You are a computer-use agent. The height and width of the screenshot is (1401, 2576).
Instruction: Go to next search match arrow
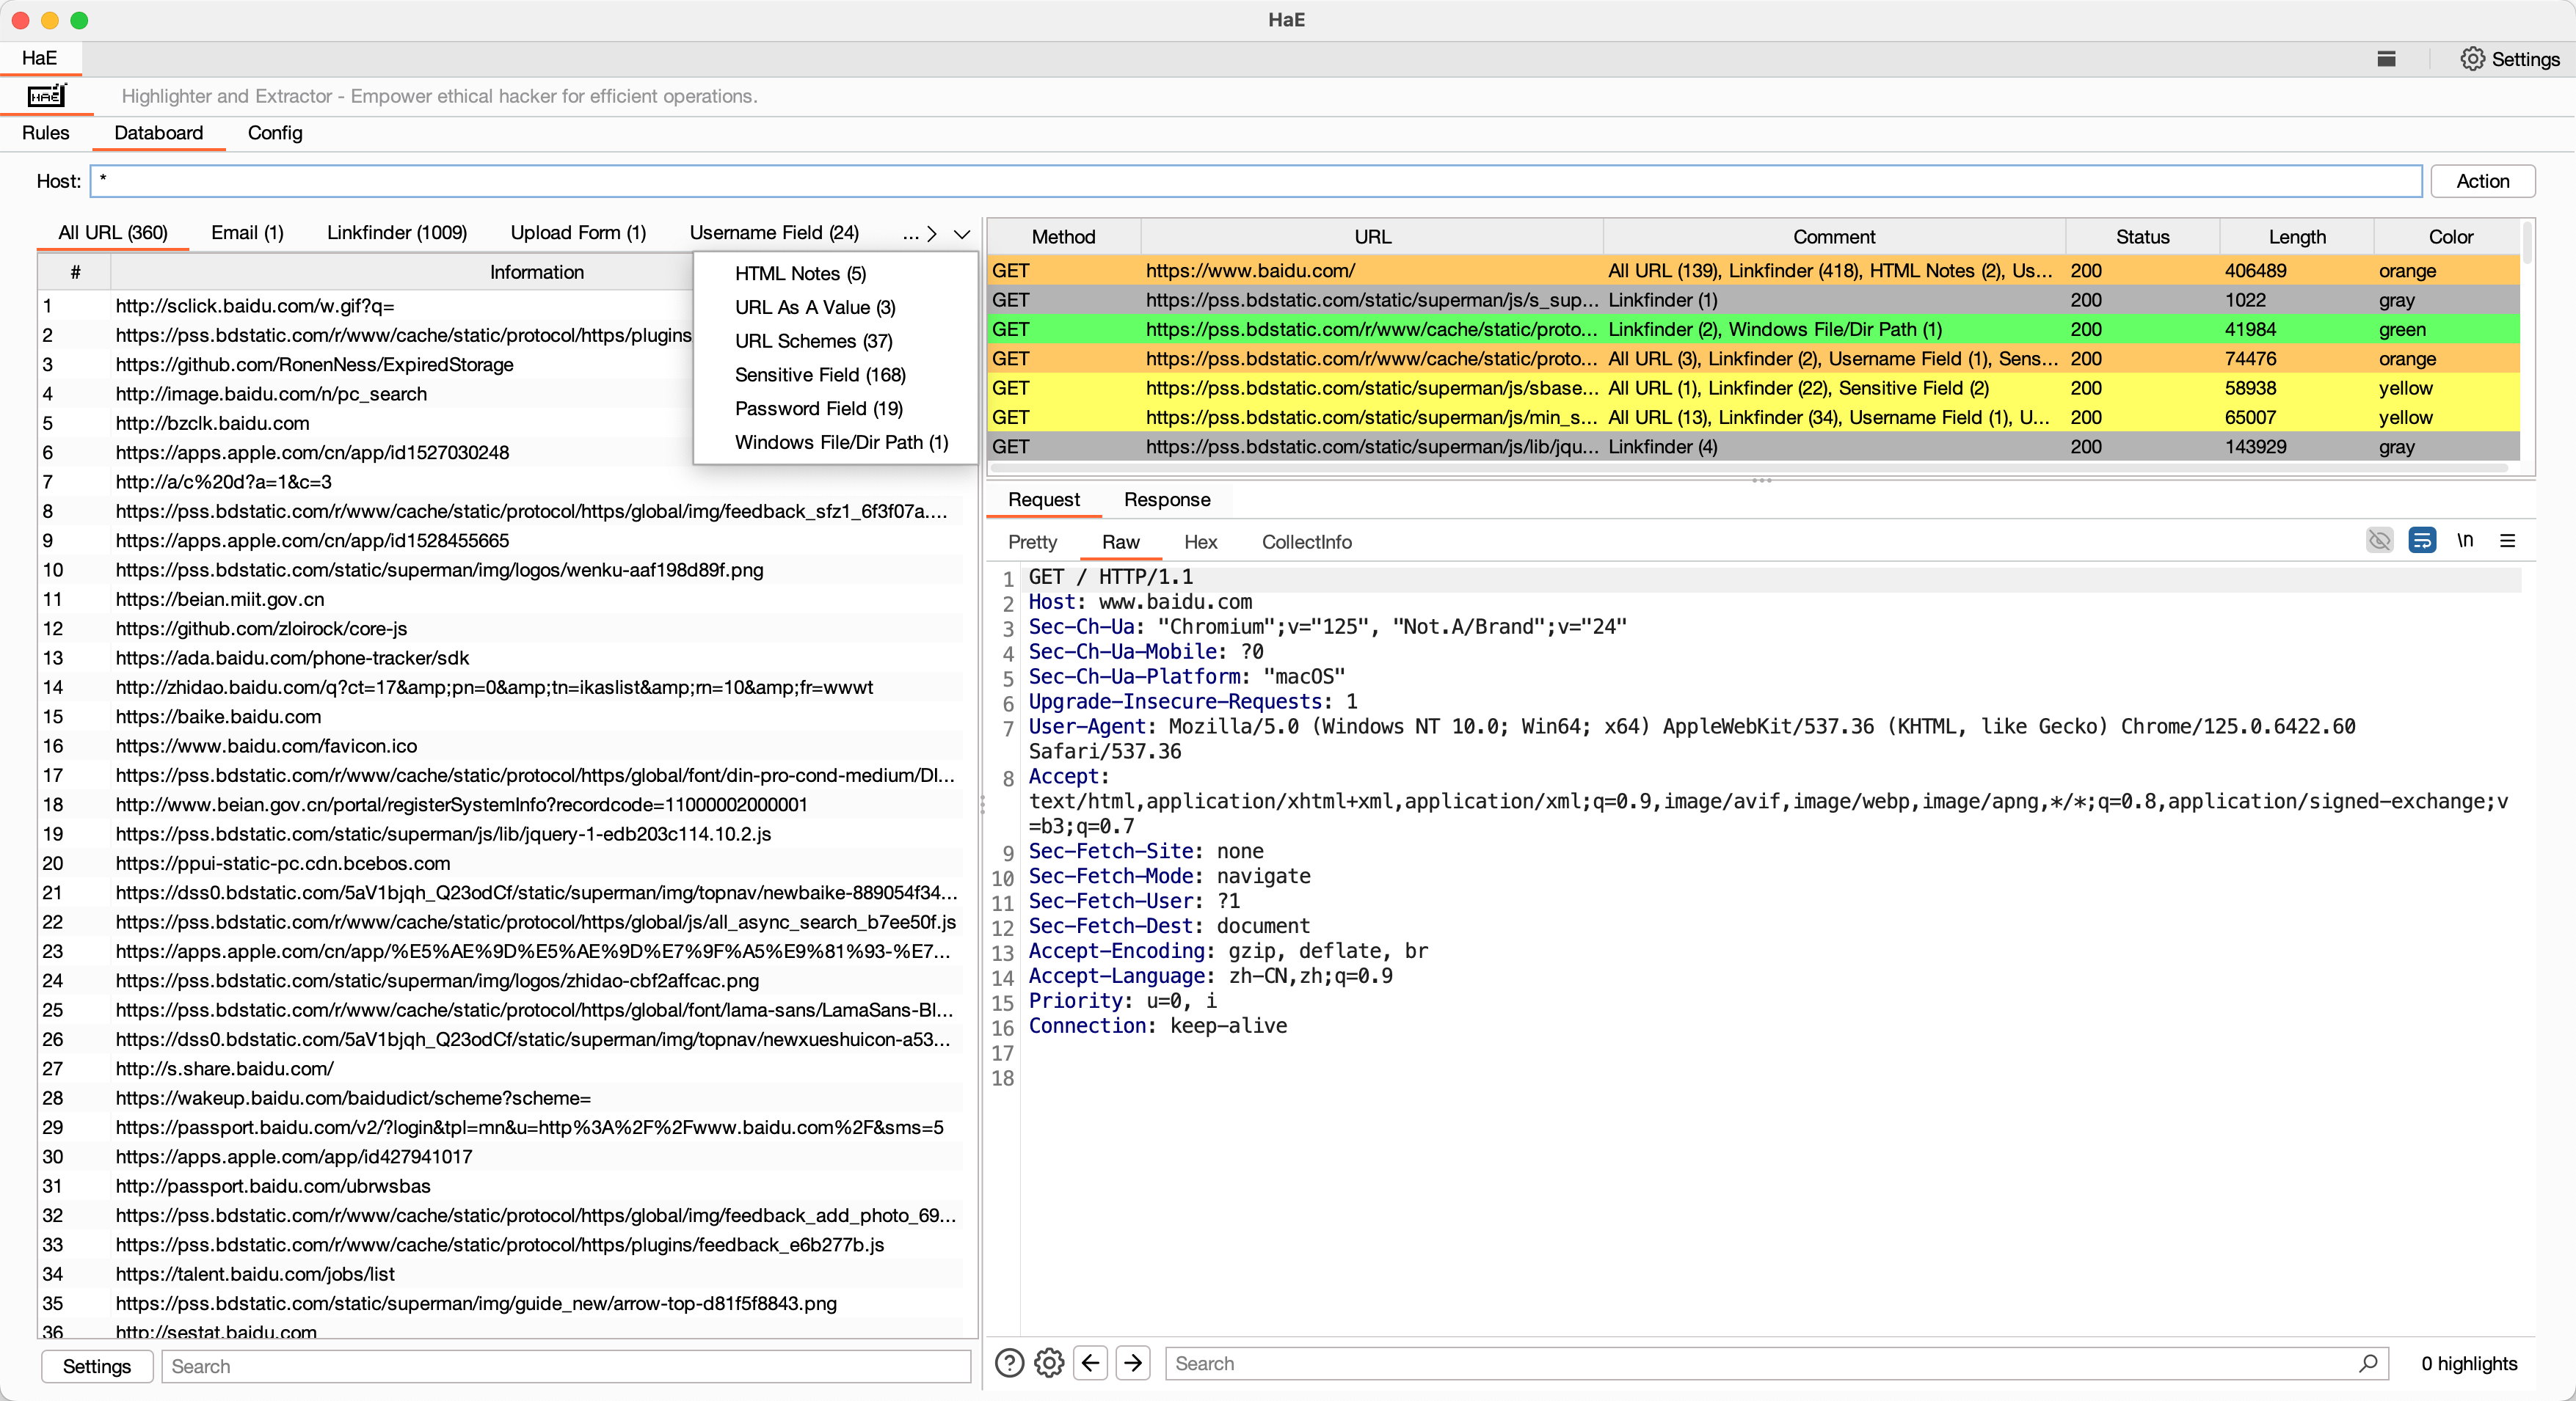pos(1133,1363)
